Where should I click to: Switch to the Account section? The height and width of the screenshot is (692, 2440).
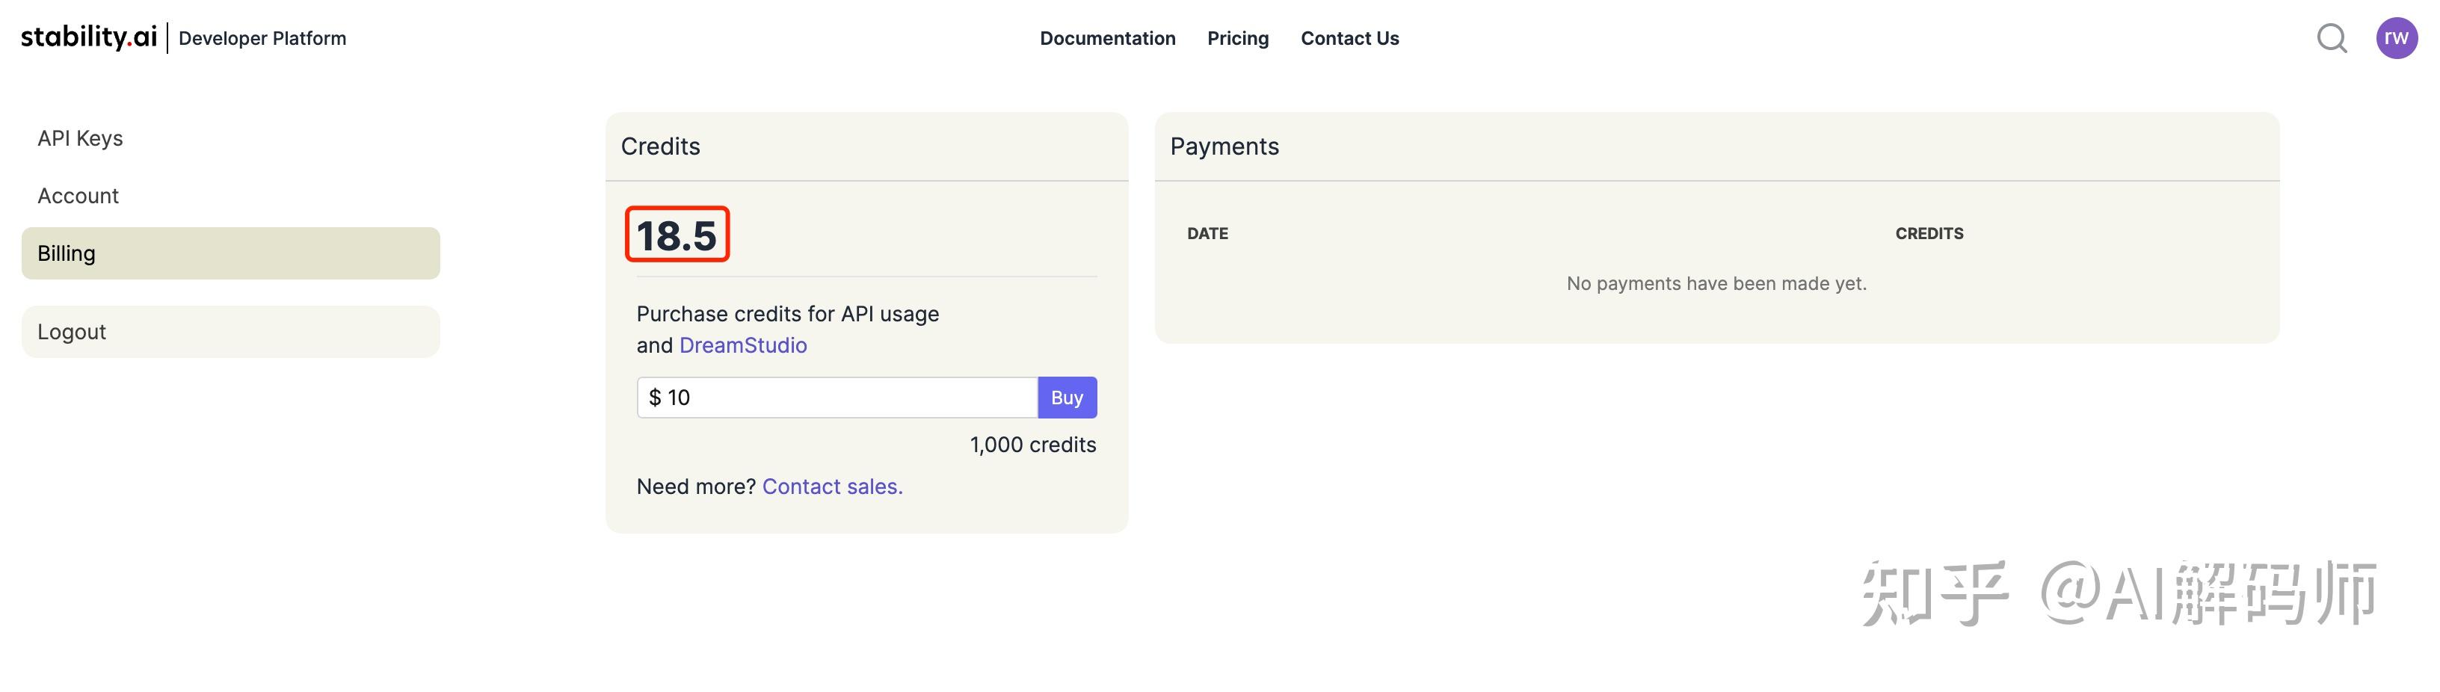78,196
